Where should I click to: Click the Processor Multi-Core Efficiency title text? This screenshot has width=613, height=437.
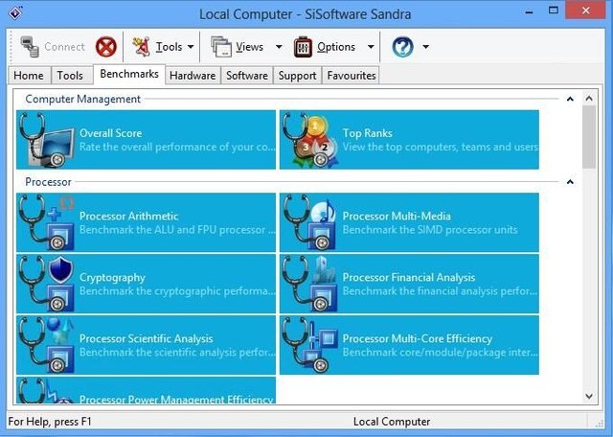[418, 338]
